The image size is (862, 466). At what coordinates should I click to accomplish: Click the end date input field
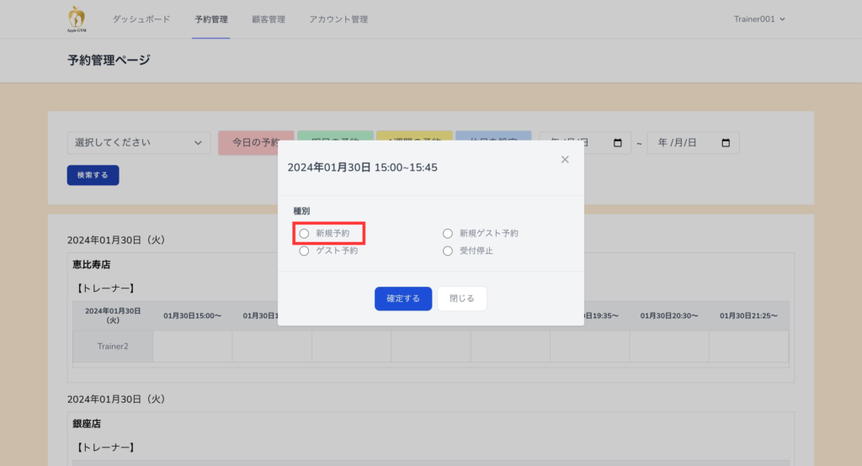coord(682,143)
